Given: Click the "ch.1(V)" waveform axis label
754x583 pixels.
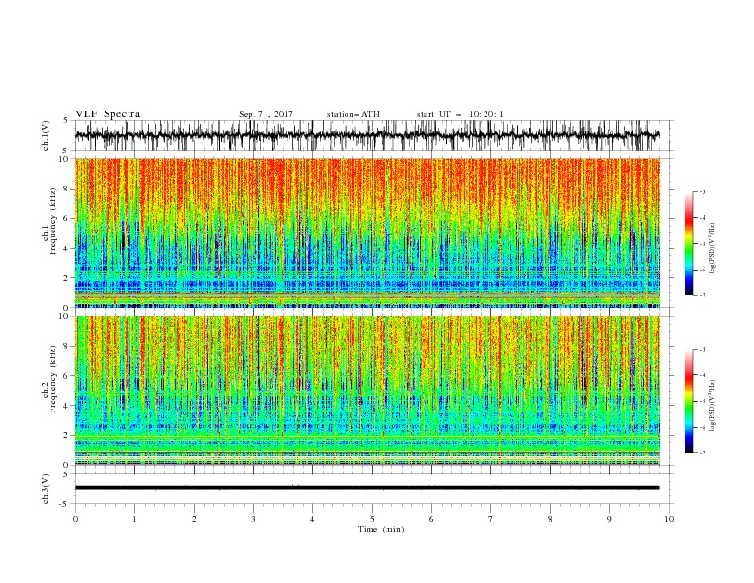Looking at the screenshot, I should [x=46, y=135].
